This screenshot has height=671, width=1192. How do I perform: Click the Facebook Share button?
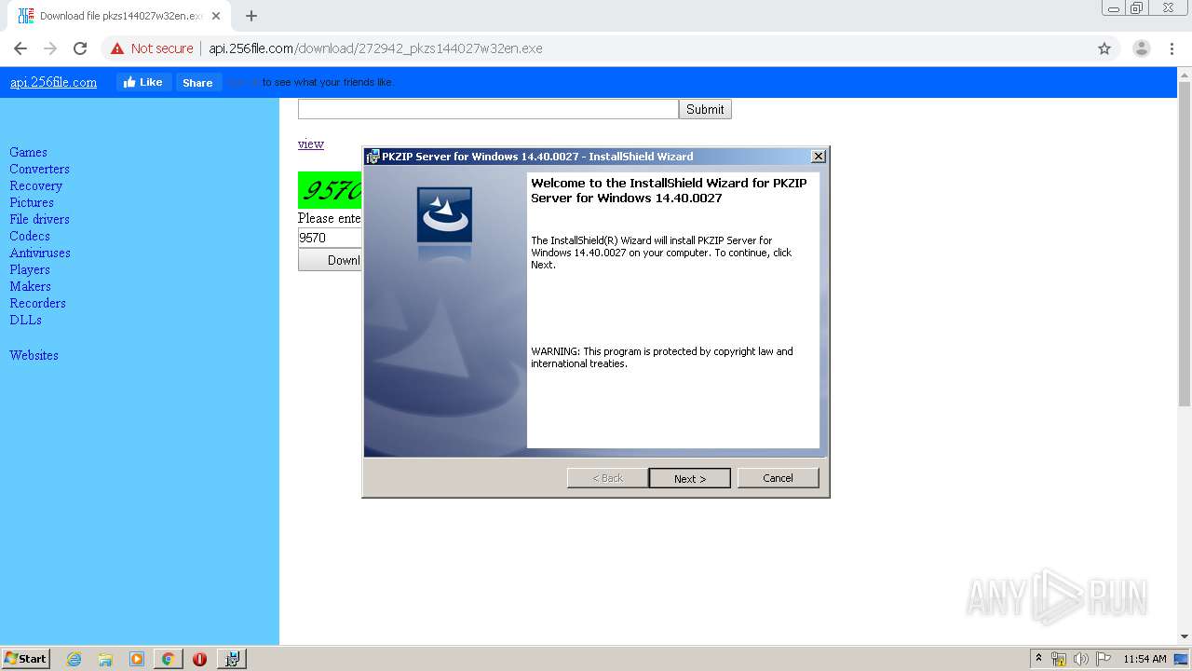[197, 82]
